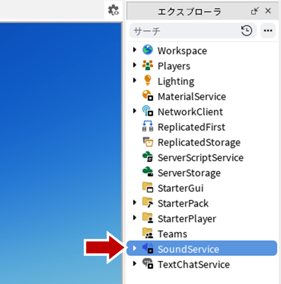Open the viewport gear settings icon
Image resolution: width=281 pixels, height=284 pixels.
point(113,10)
